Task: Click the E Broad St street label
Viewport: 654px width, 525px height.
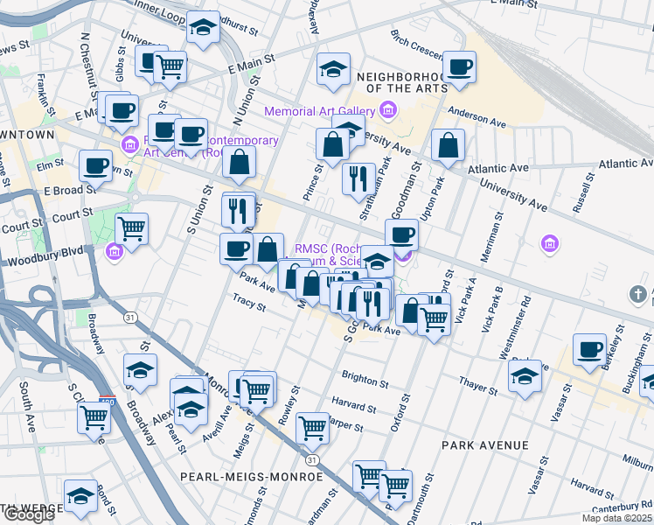Action: (x=70, y=190)
